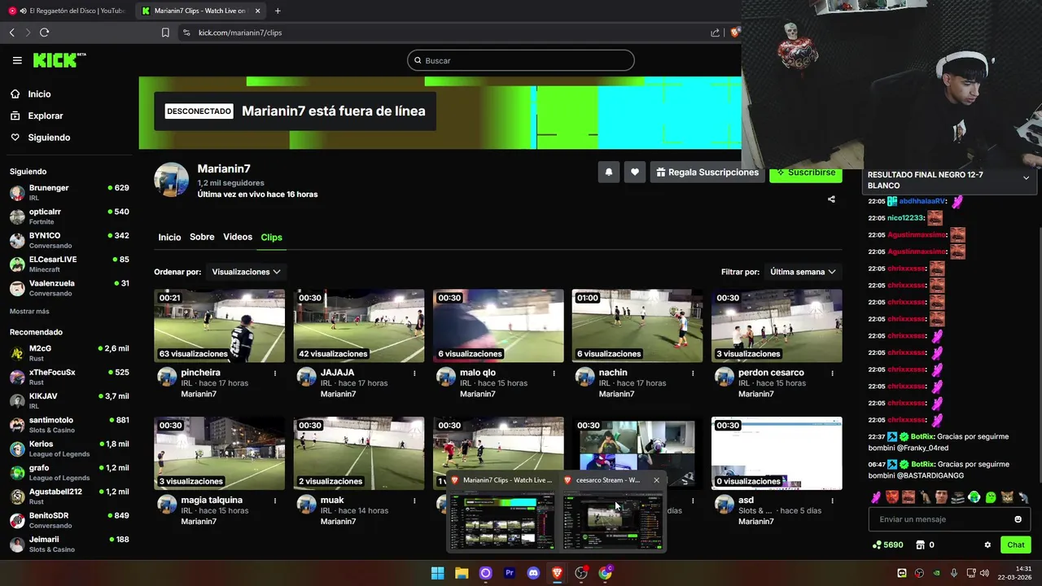Click the Marianin7 profile avatar
The height and width of the screenshot is (586, 1042).
[172, 180]
